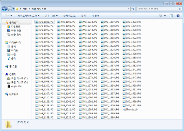Image resolution: width=184 pixels, height=131 pixels.
Task: Open 바탕 화면 in the sidebar
Action: point(16,31)
